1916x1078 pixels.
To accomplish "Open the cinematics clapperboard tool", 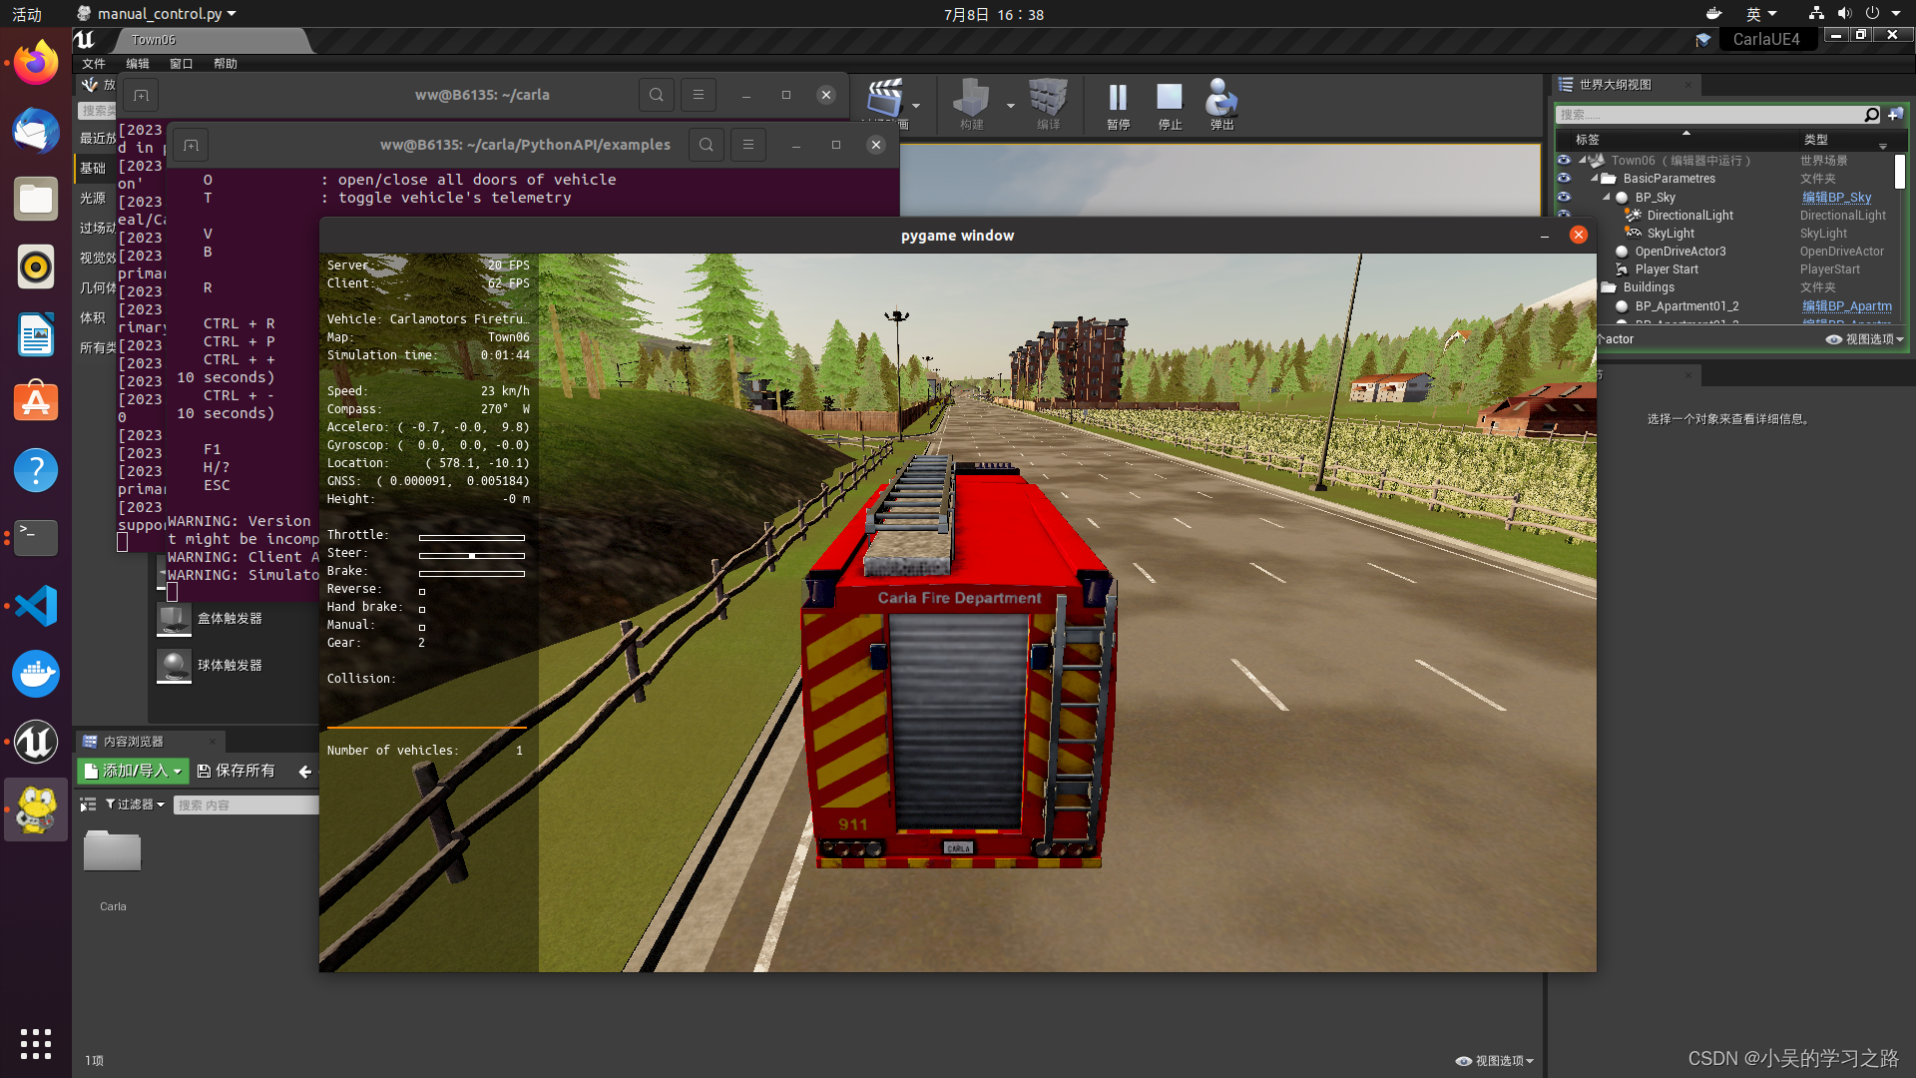I will (884, 100).
